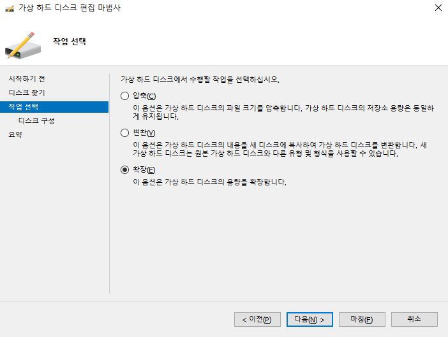Click the 이전 button to go back

coord(257,319)
